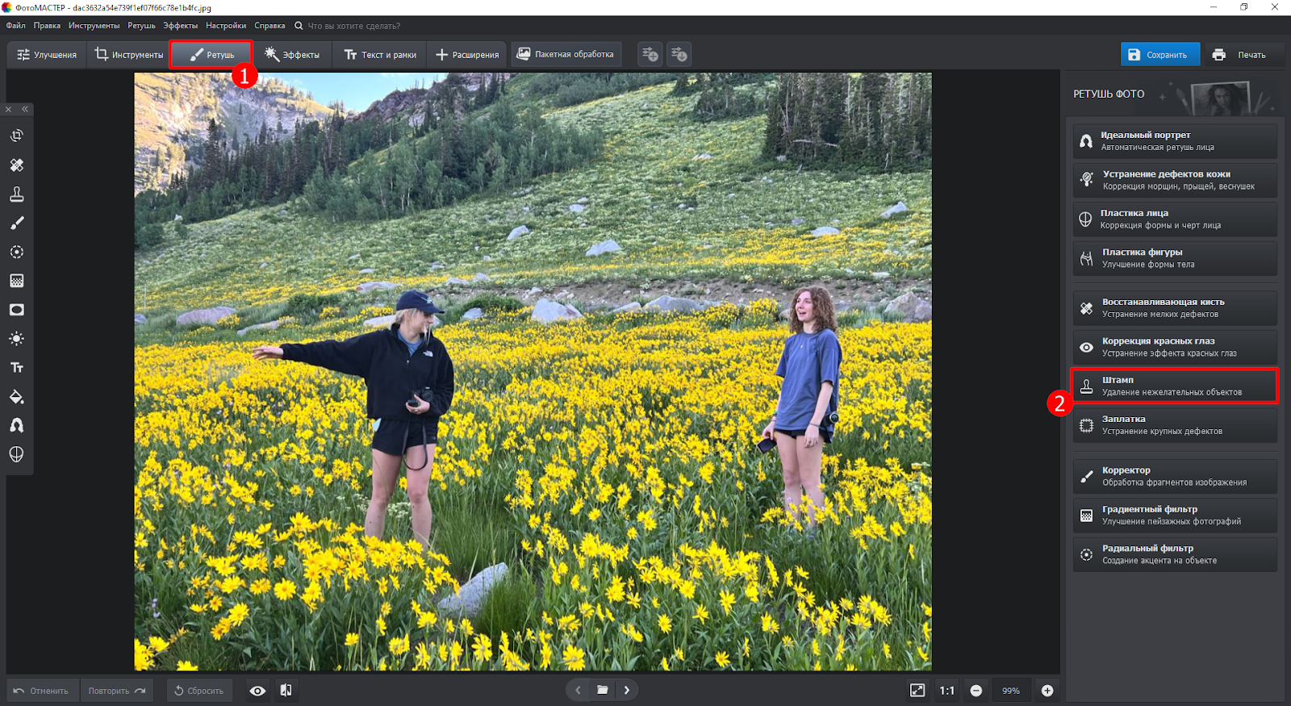Click the 99% zoom value field
This screenshot has width=1291, height=706.
click(1011, 691)
